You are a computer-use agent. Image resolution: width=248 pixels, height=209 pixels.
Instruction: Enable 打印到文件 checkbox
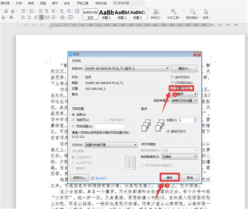(x=172, y=82)
